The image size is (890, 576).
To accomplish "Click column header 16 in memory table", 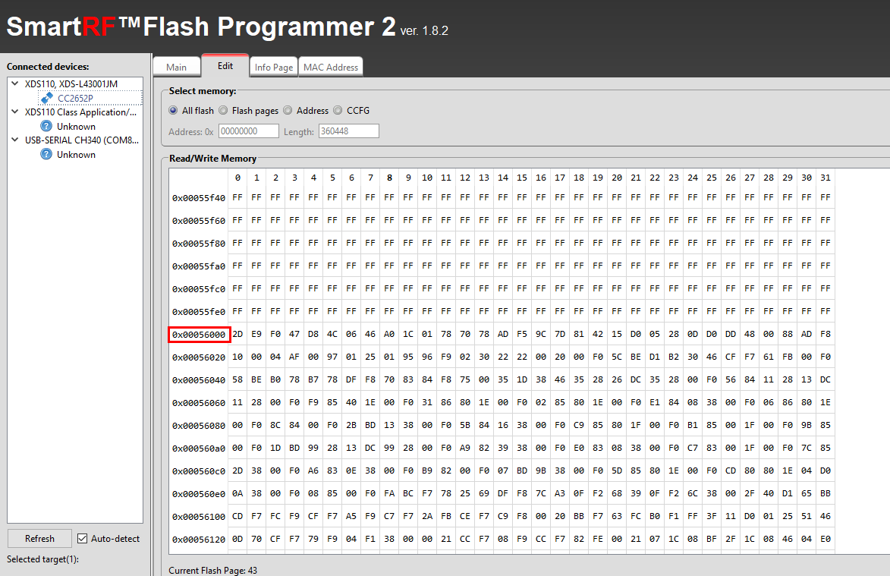I will 541,178.
